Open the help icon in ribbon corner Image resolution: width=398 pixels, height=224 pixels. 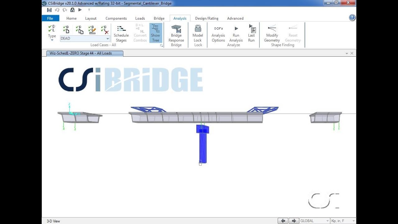[x=352, y=18]
